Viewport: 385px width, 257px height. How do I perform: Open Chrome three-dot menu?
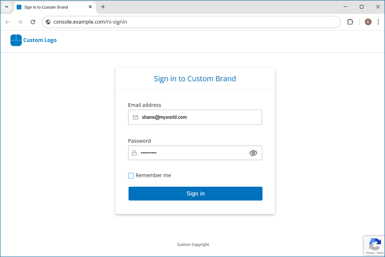coord(378,22)
